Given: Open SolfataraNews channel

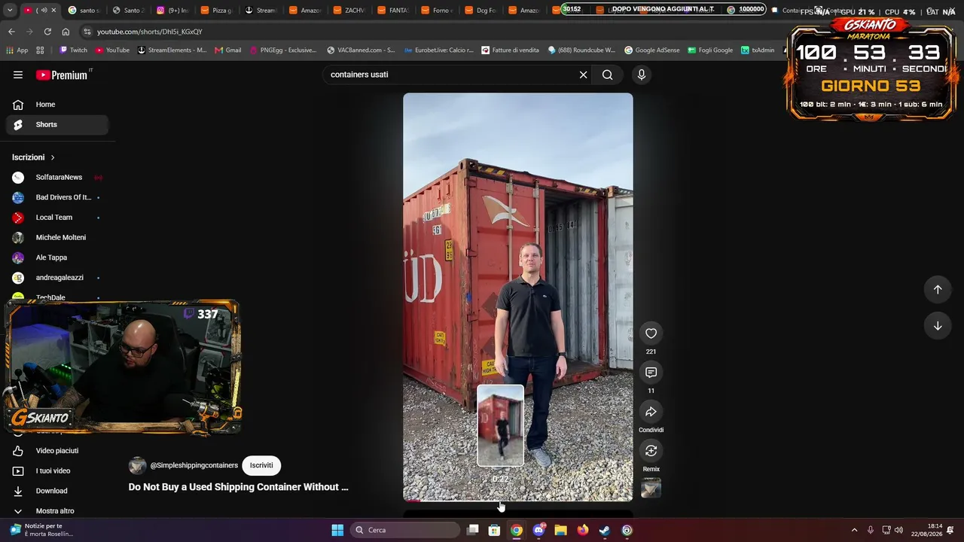Looking at the screenshot, I should [x=57, y=178].
